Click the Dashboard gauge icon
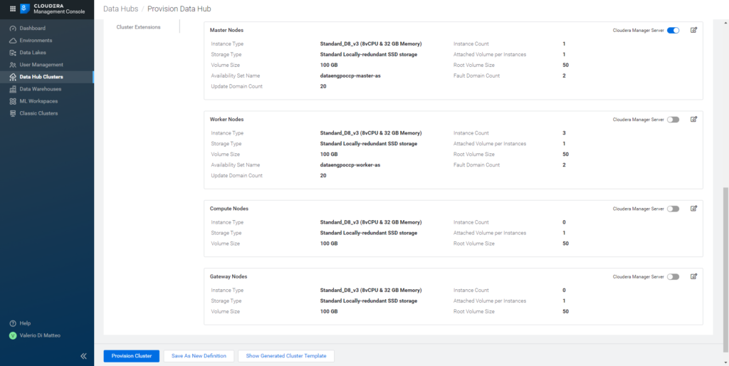The height and width of the screenshot is (366, 729). point(13,28)
